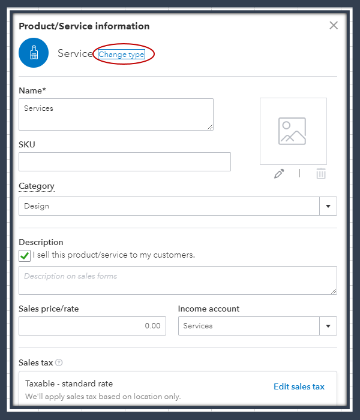
Task: Click the Income account Services field
Action: pyautogui.click(x=249, y=326)
